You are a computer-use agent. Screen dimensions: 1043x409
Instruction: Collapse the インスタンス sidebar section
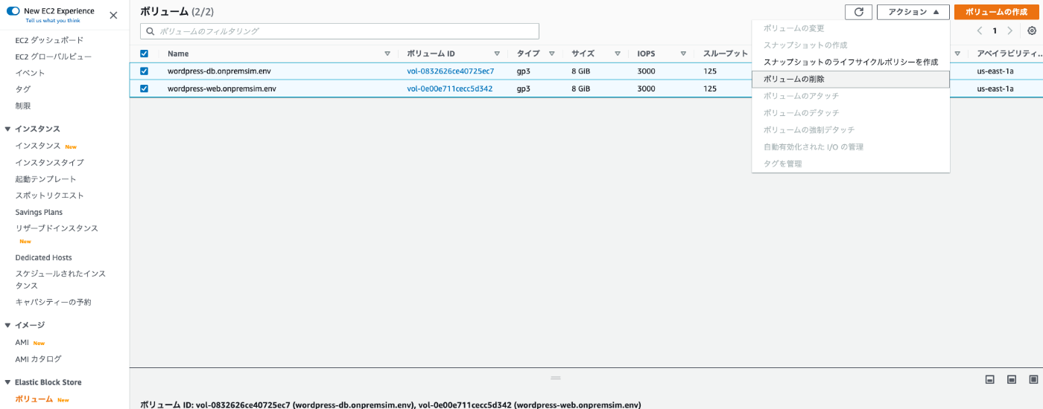coord(7,129)
